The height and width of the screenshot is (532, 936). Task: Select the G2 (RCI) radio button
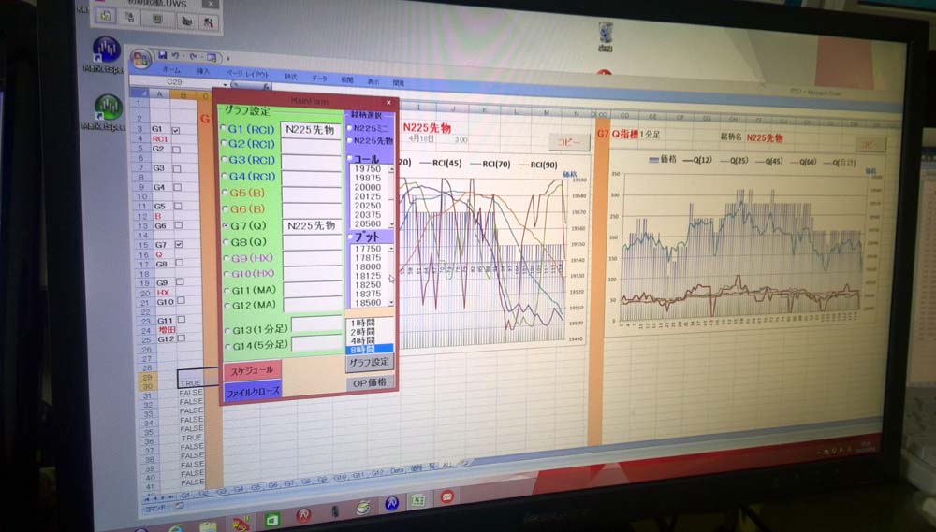[225, 144]
